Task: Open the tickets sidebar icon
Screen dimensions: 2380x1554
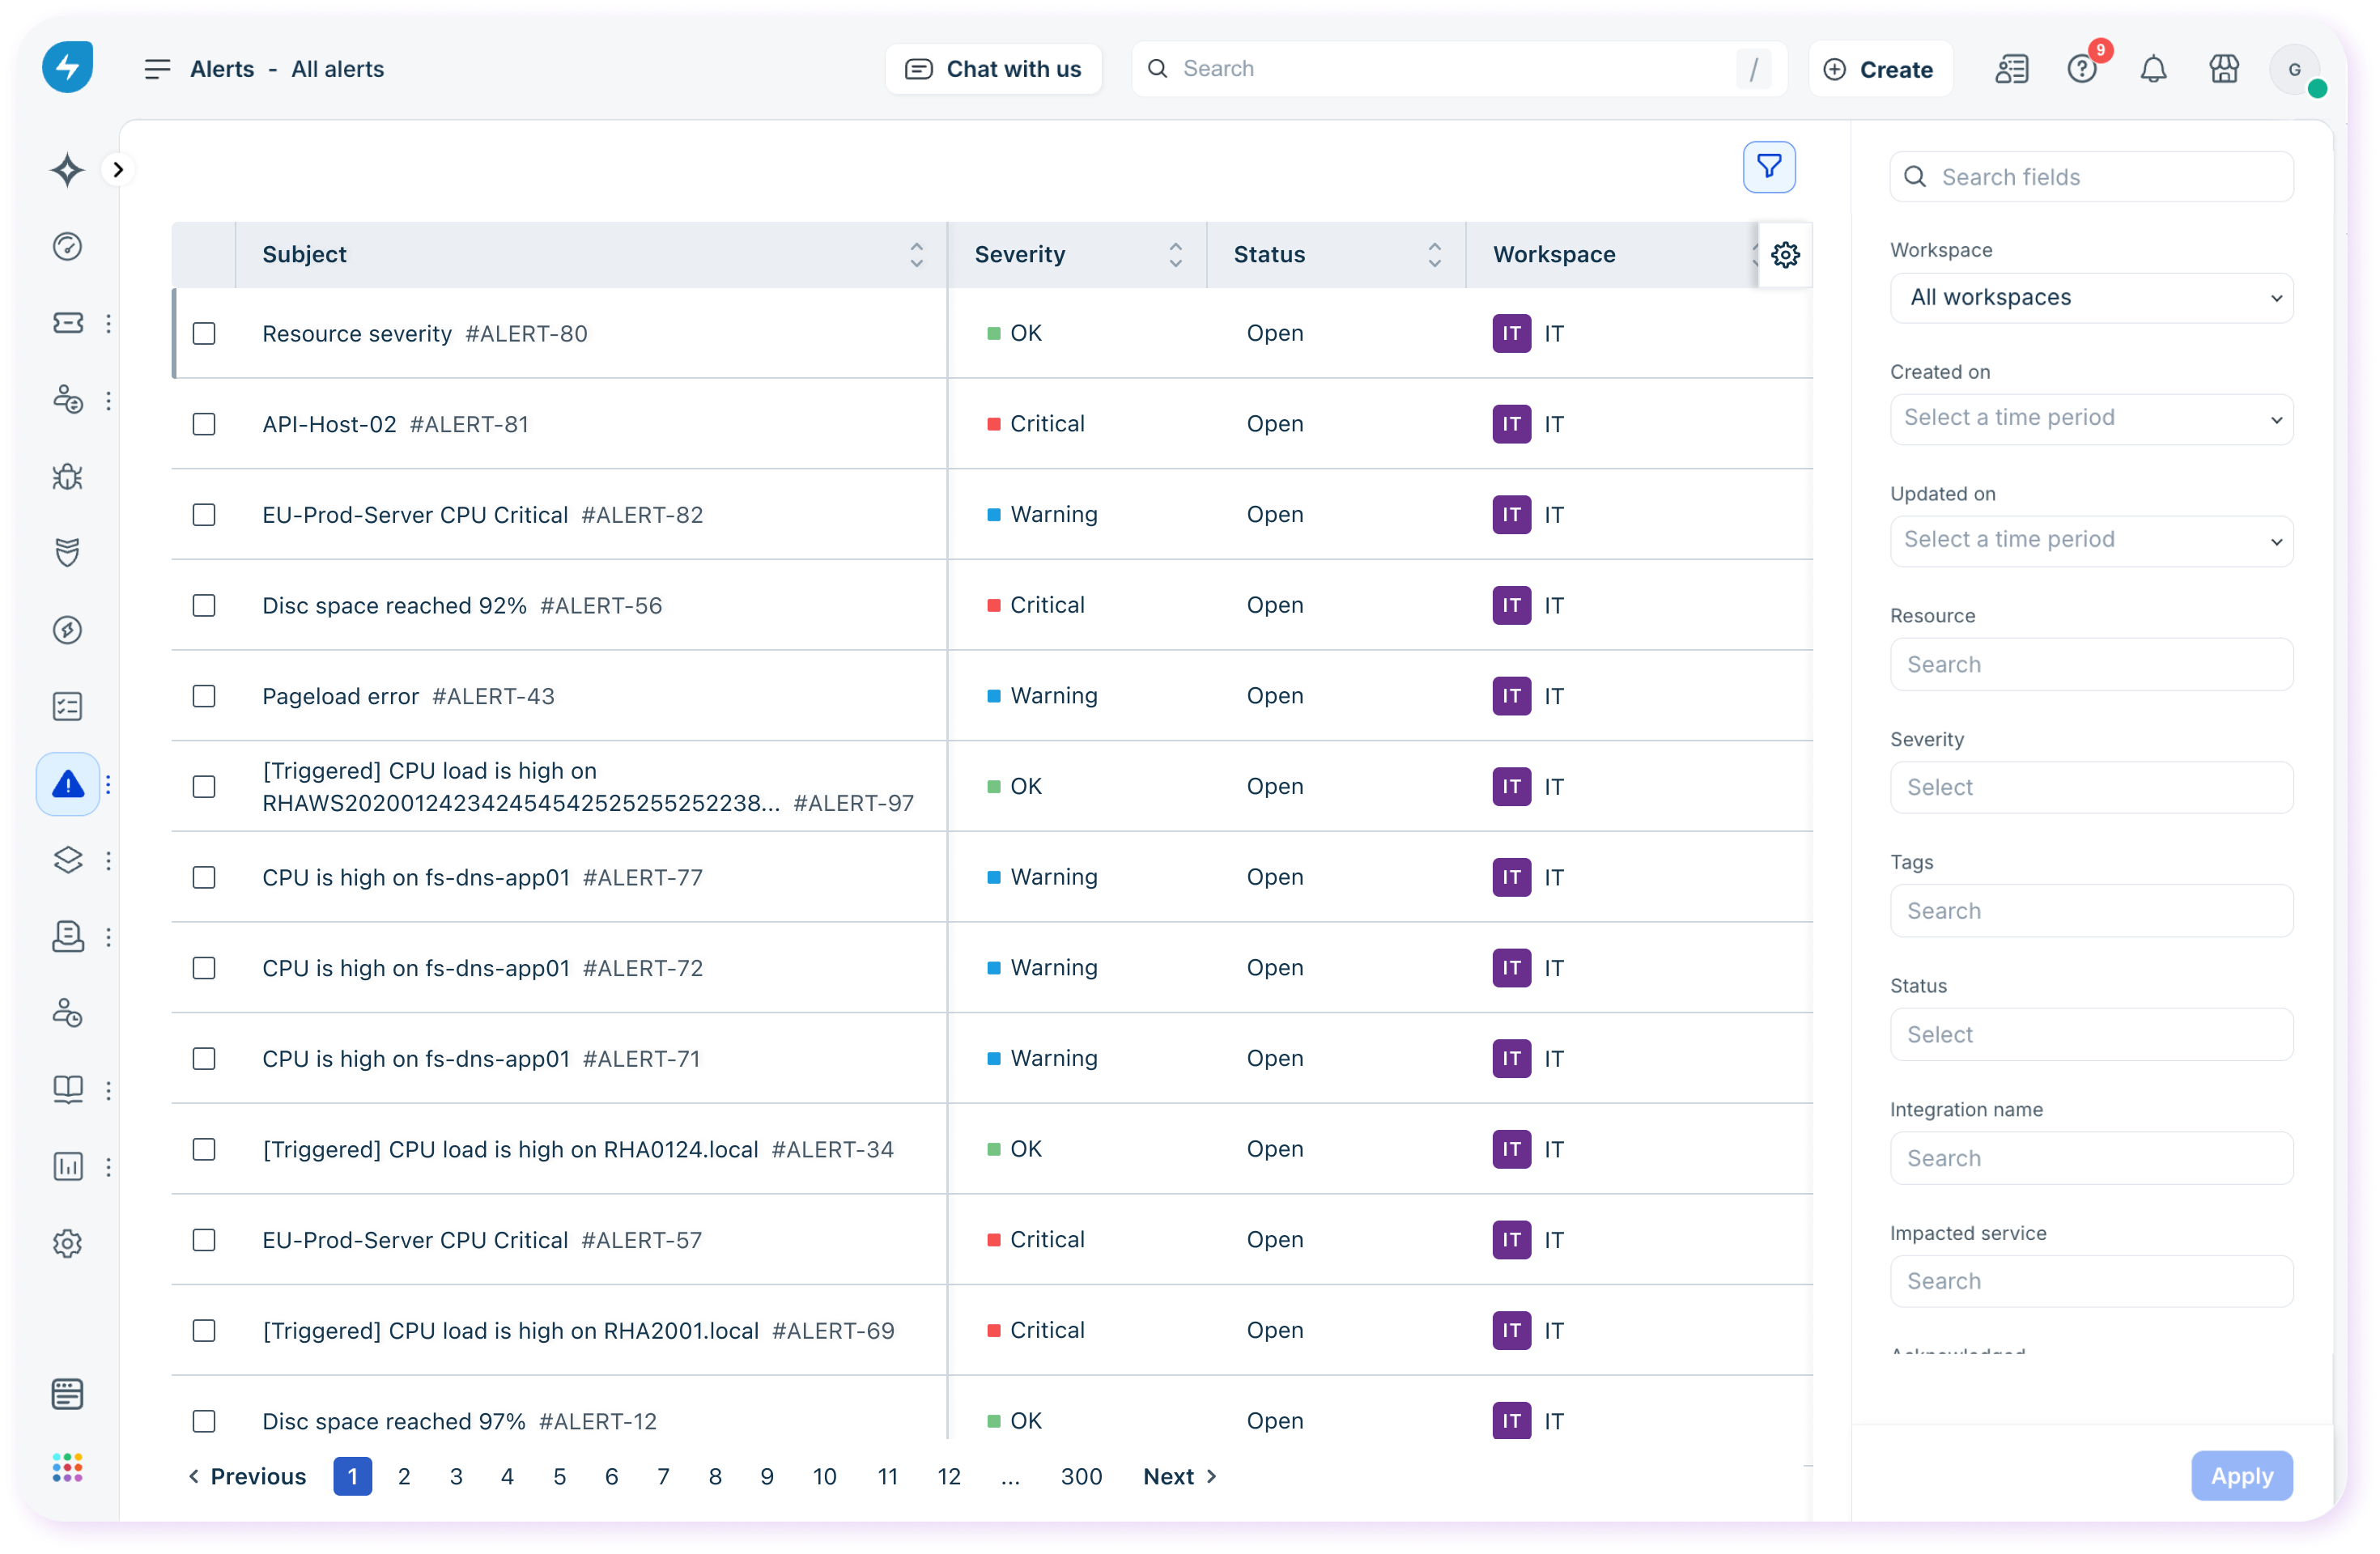Action: [x=67, y=323]
